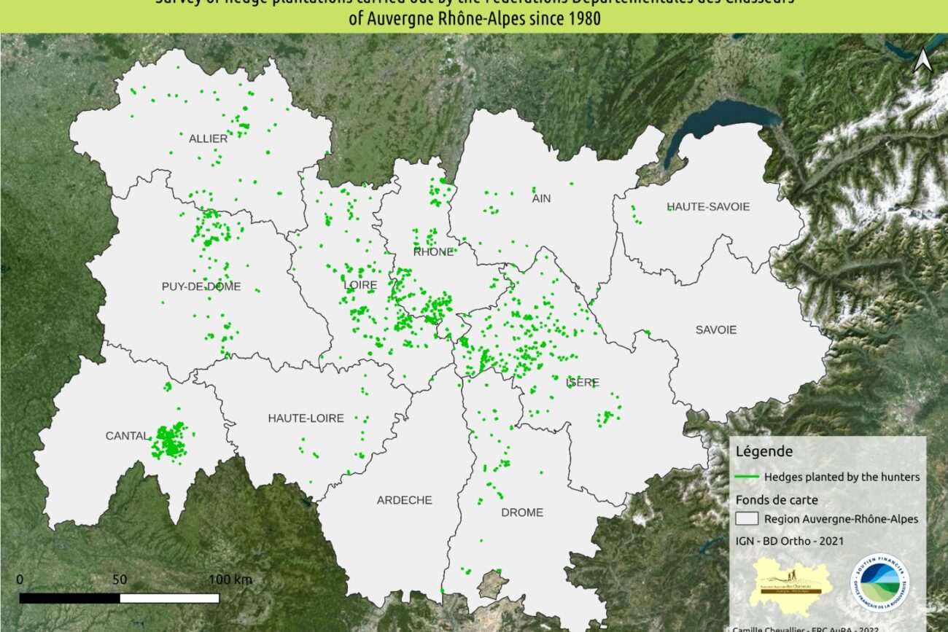Select the PUY-DE-DOME department label
Viewport: 948px width, 632px height.
click(x=201, y=286)
